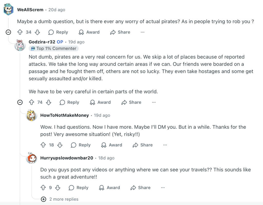This screenshot has width=263, height=205.
Task: Upvote WeAllScrem's pirate question comment
Action: pos(20,32)
